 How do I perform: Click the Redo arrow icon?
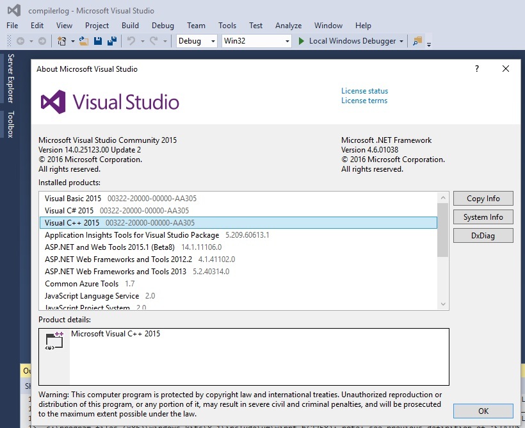154,41
